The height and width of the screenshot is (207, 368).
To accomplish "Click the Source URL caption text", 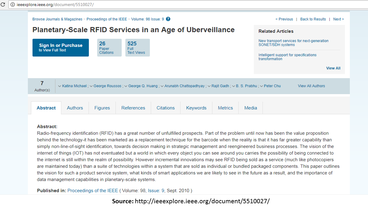I will click(x=191, y=201).
